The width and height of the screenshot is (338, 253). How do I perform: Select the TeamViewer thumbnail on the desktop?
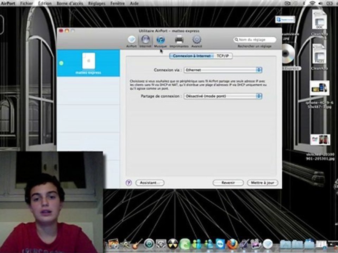click(285, 20)
